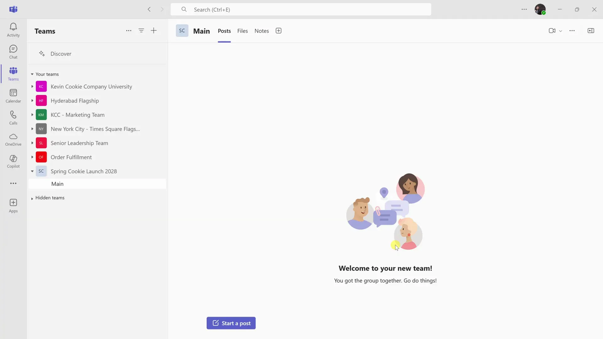Open channel more options ellipsis
Viewport: 603px width, 339px height.
(572, 31)
